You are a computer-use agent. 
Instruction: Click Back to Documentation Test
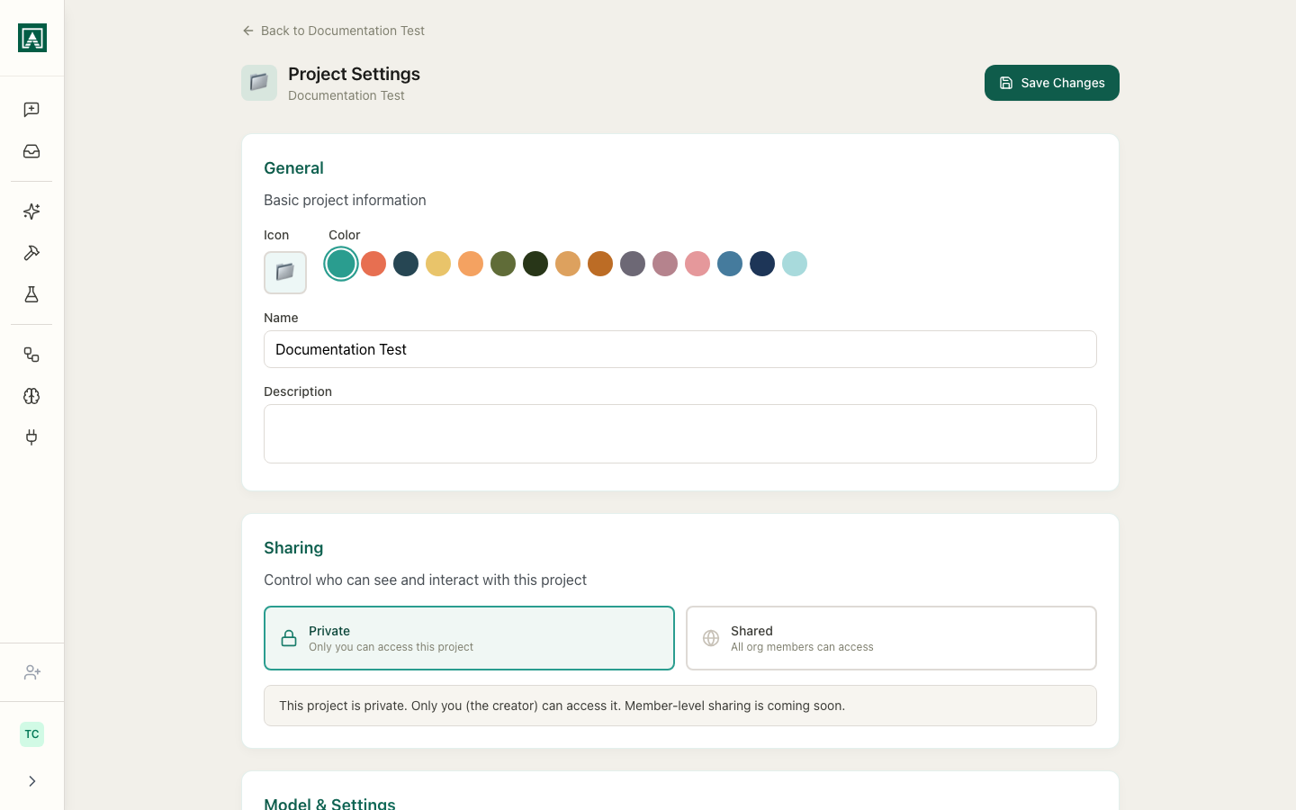[x=333, y=30]
